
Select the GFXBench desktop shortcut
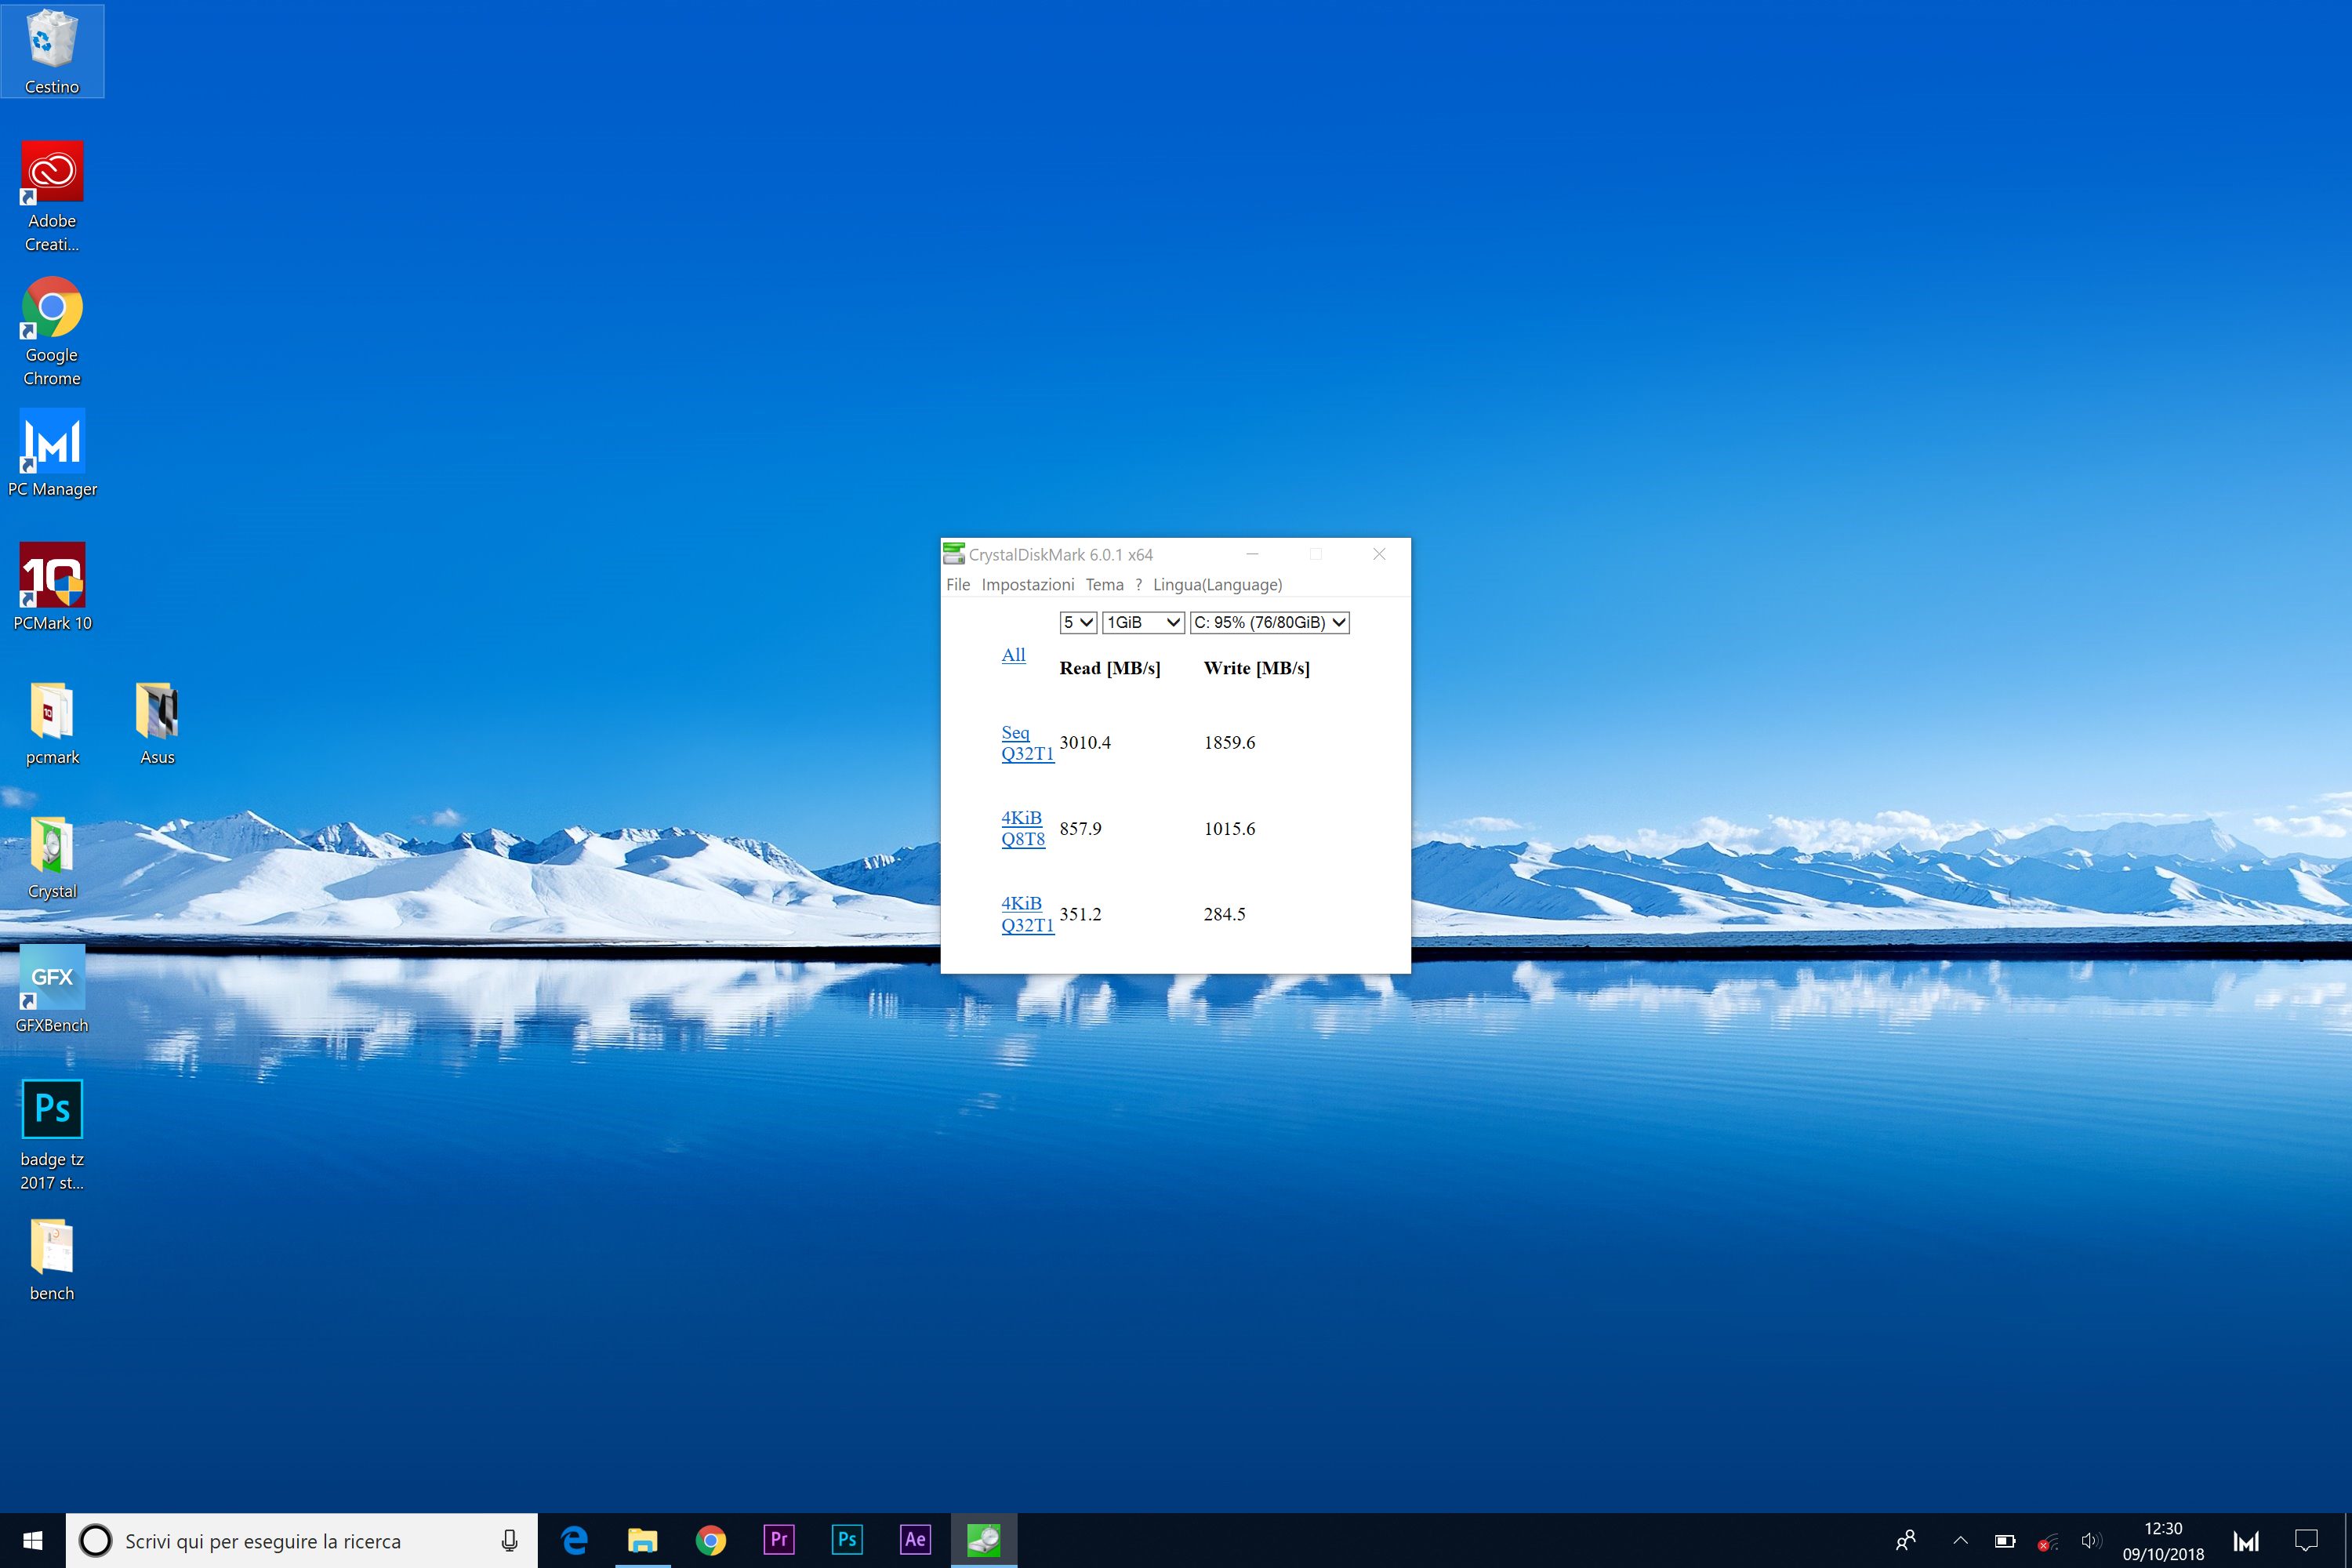(x=52, y=989)
